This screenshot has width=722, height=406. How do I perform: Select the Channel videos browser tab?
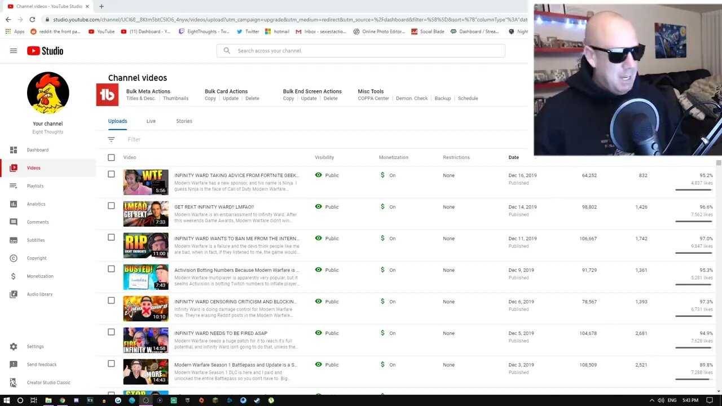48,6
